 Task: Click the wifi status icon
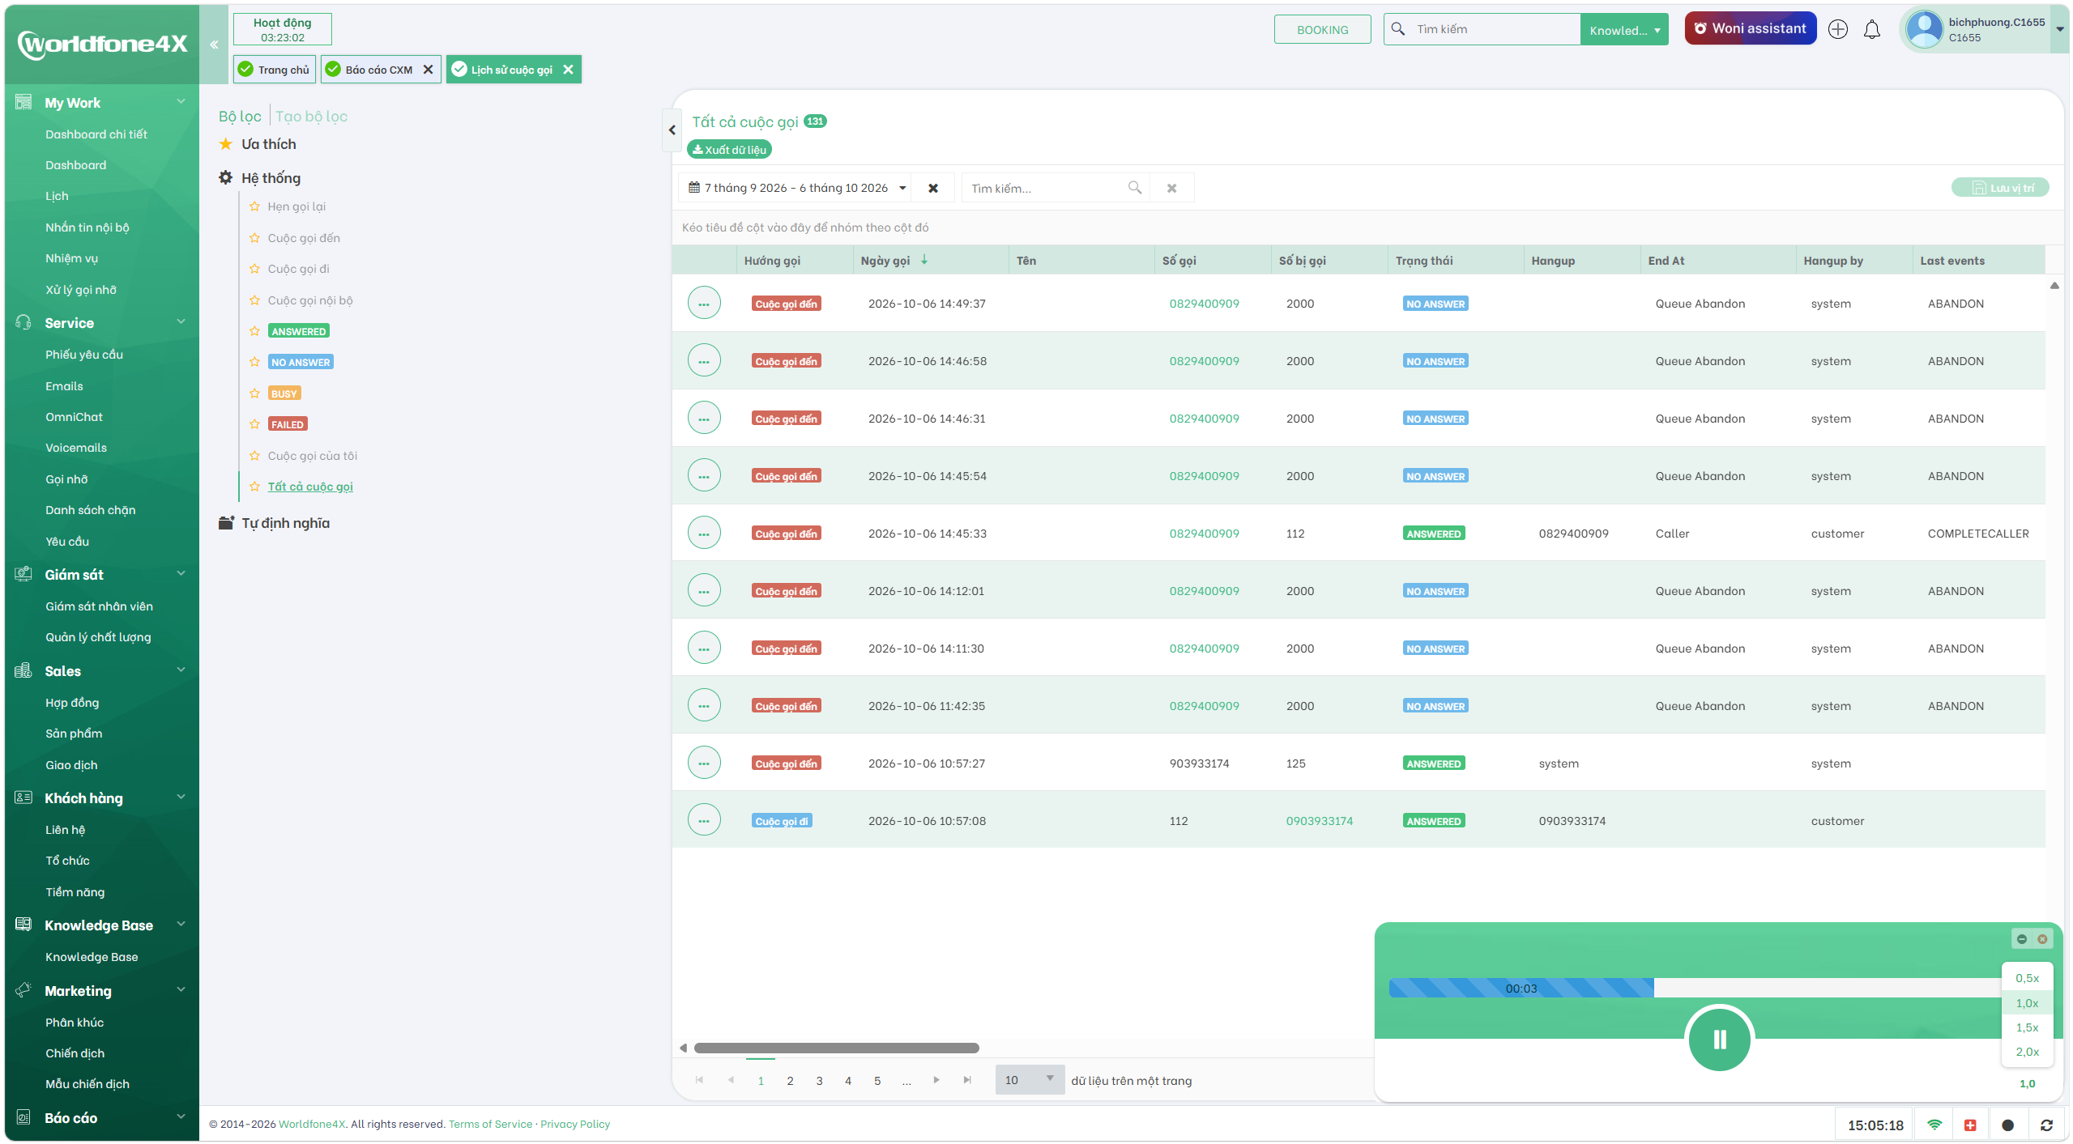pos(1934,1125)
